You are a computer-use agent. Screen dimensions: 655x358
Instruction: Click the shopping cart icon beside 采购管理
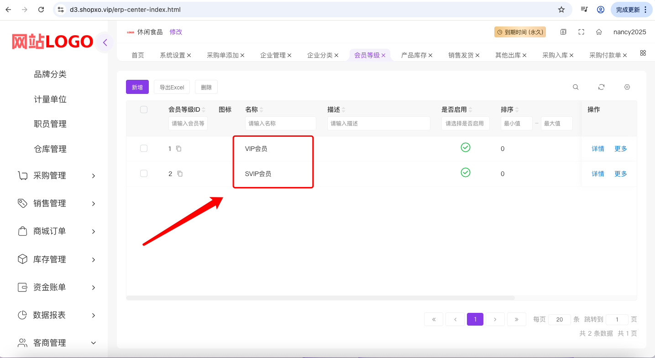point(22,176)
